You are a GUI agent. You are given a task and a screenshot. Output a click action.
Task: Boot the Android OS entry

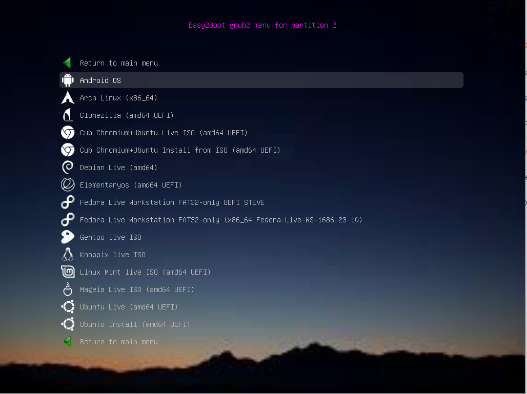(100, 80)
